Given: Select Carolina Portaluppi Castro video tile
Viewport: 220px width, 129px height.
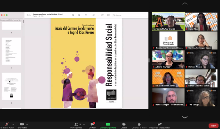Looking at the screenshot, I should (201, 41).
